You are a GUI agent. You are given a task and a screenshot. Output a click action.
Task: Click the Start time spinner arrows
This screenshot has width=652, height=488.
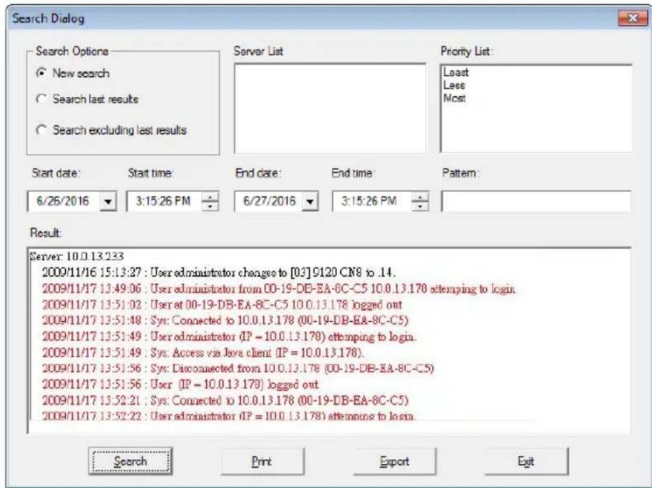tap(210, 202)
